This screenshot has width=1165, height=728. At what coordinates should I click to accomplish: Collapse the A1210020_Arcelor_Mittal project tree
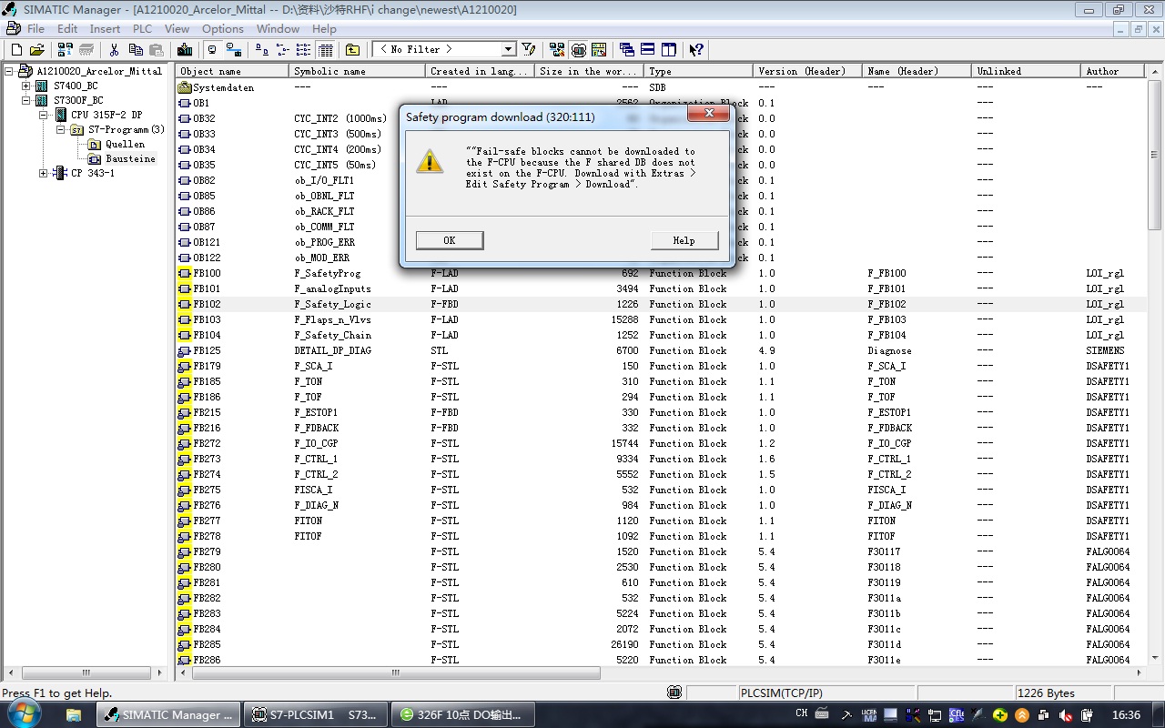tap(10, 71)
